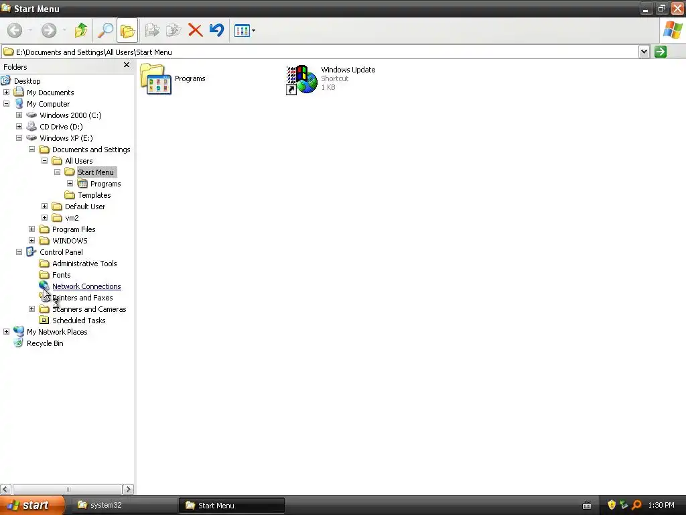Expand the CD Drive (D:) node
686x515 pixels.
pyautogui.click(x=19, y=127)
